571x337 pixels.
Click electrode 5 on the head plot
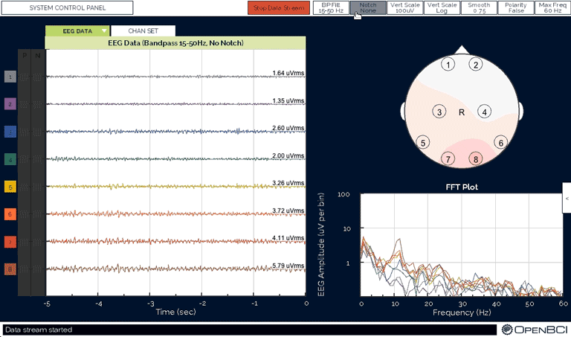tap(423, 143)
